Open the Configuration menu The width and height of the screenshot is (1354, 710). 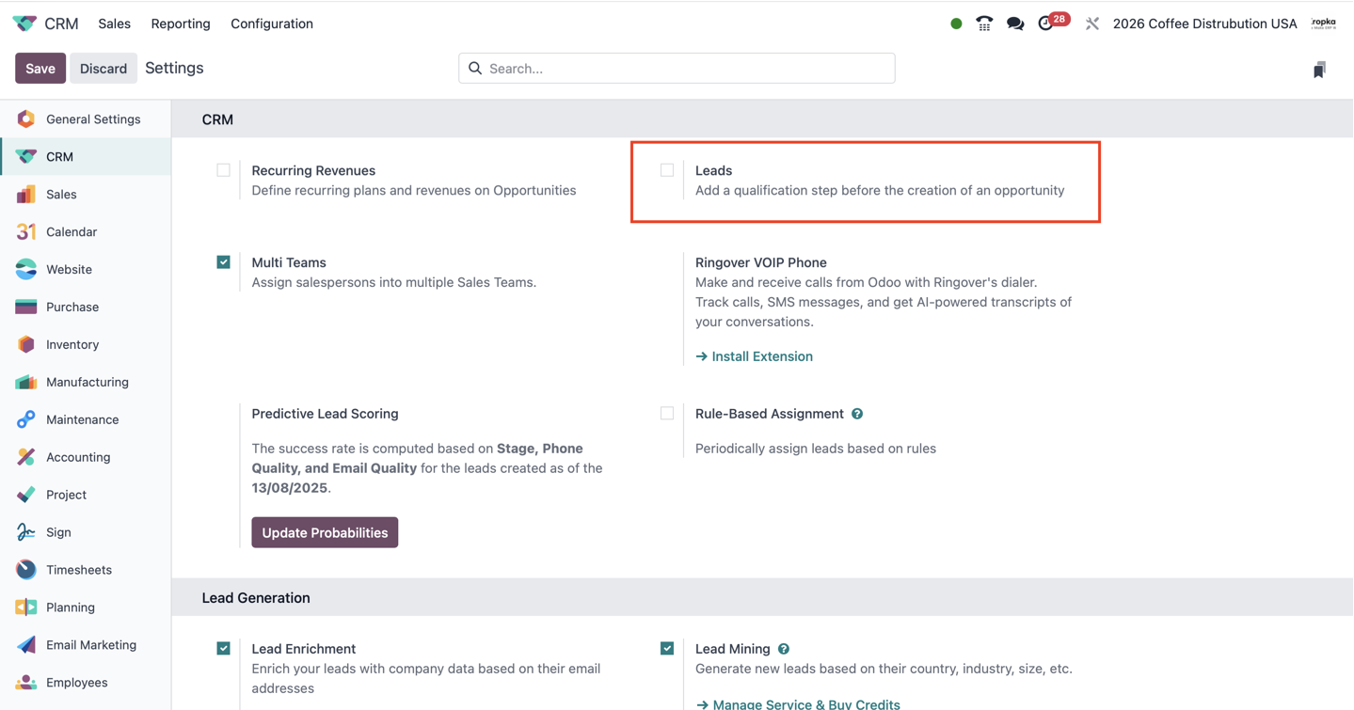[272, 24]
